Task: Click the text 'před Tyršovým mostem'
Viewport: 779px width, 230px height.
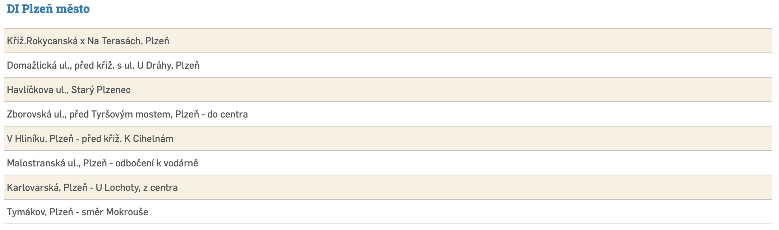Action: [x=120, y=114]
